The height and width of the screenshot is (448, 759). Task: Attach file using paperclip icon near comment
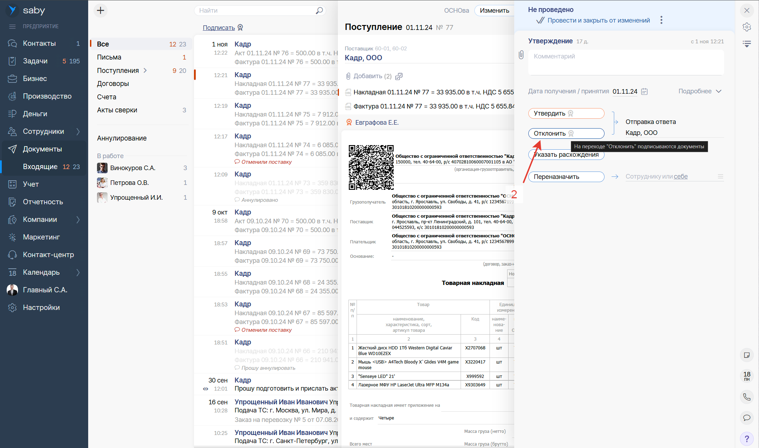tap(521, 55)
